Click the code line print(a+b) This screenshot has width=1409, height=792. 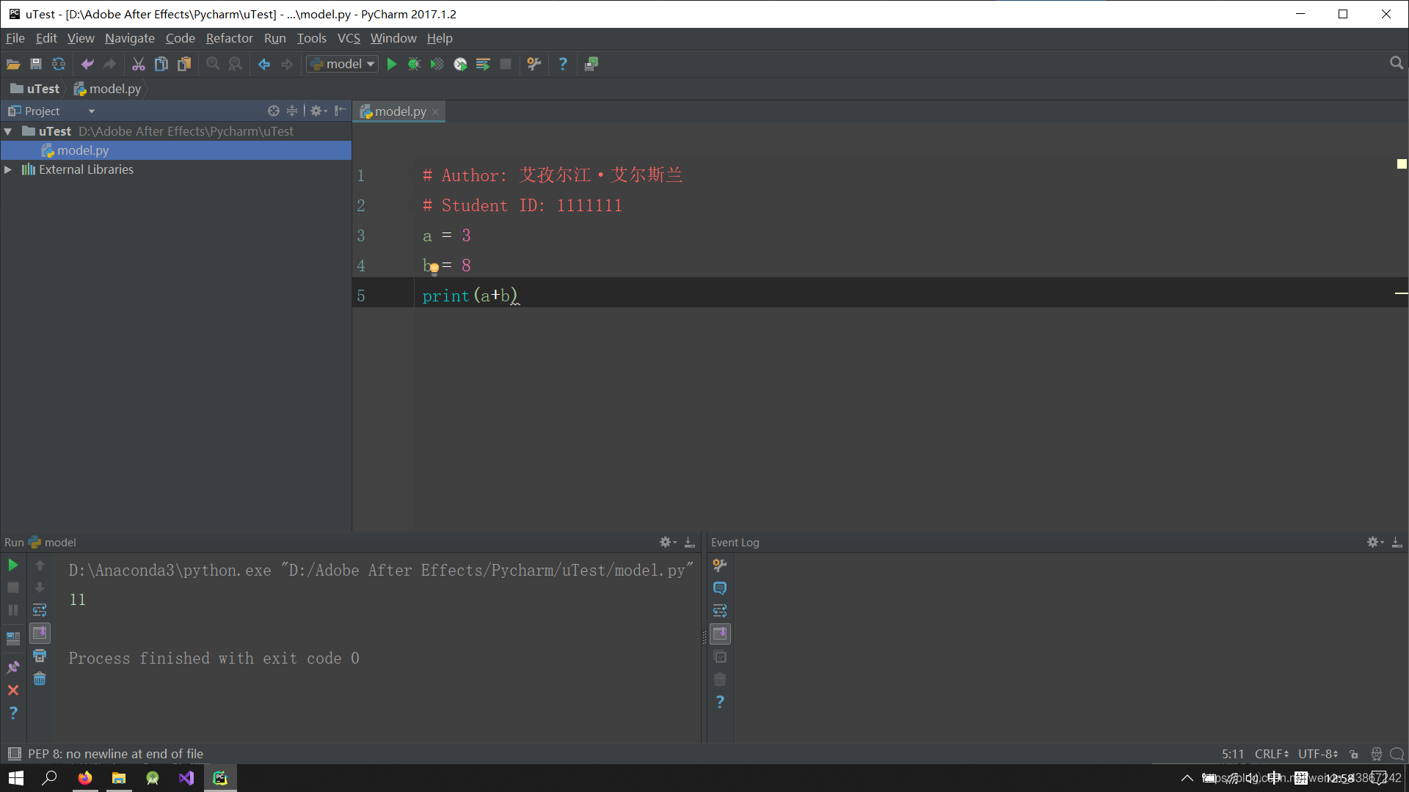pyautogui.click(x=470, y=296)
